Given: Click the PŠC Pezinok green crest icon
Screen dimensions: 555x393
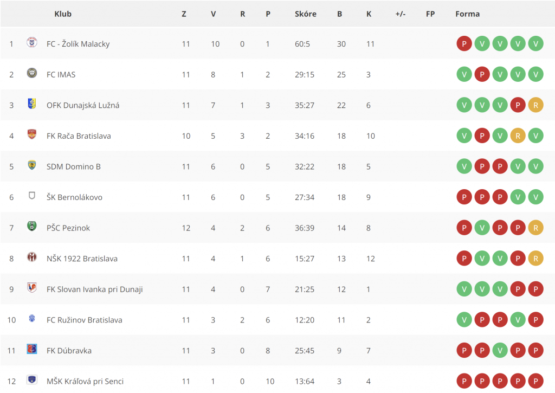Looking at the screenshot, I should (32, 226).
